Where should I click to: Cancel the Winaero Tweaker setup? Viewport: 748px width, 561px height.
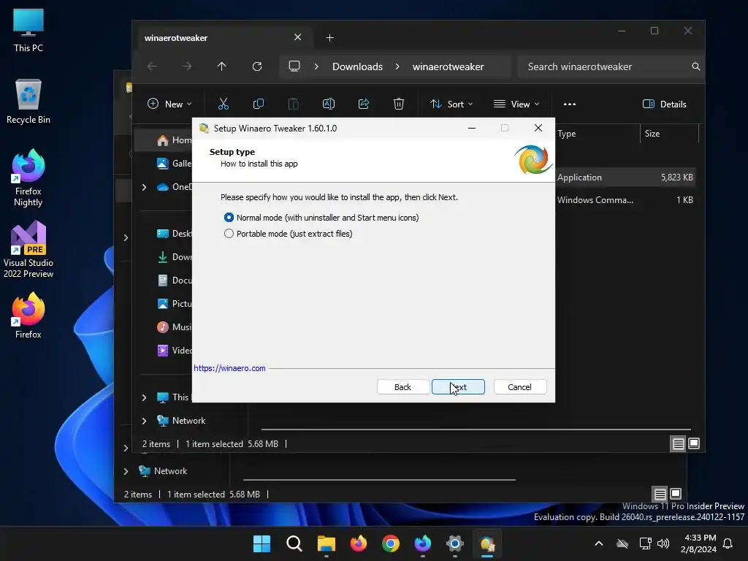point(519,387)
